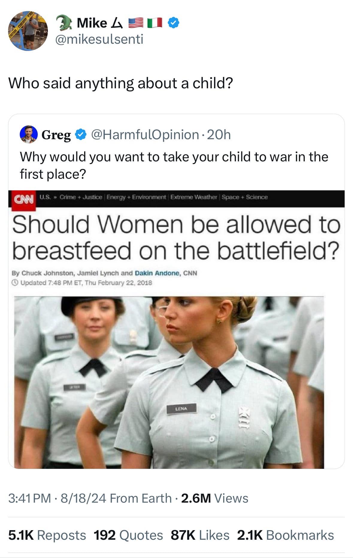Open Extreme Weather section

(194, 197)
